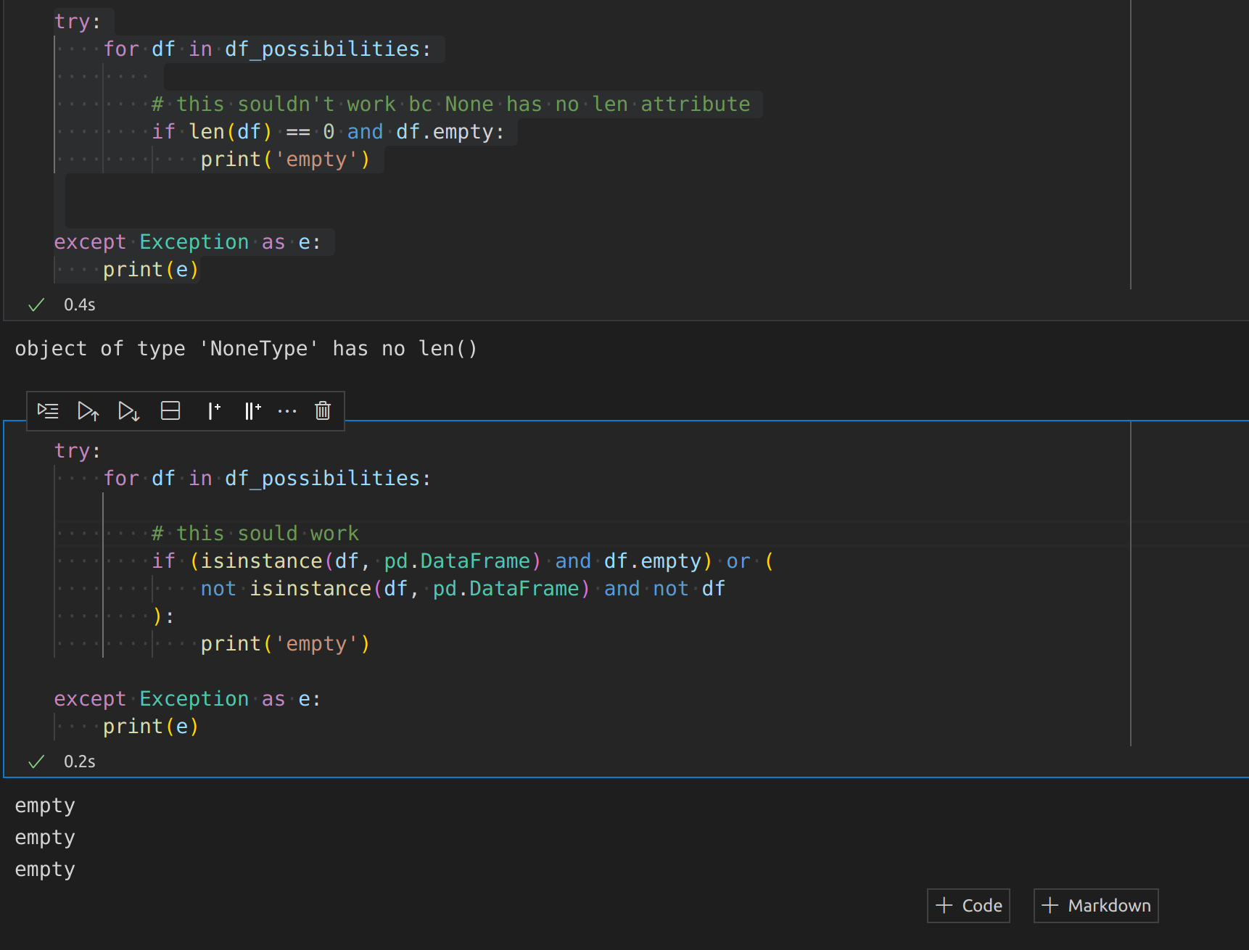Click print('empty') in the first cell
Viewport: 1249px width, 950px height.
point(286,160)
